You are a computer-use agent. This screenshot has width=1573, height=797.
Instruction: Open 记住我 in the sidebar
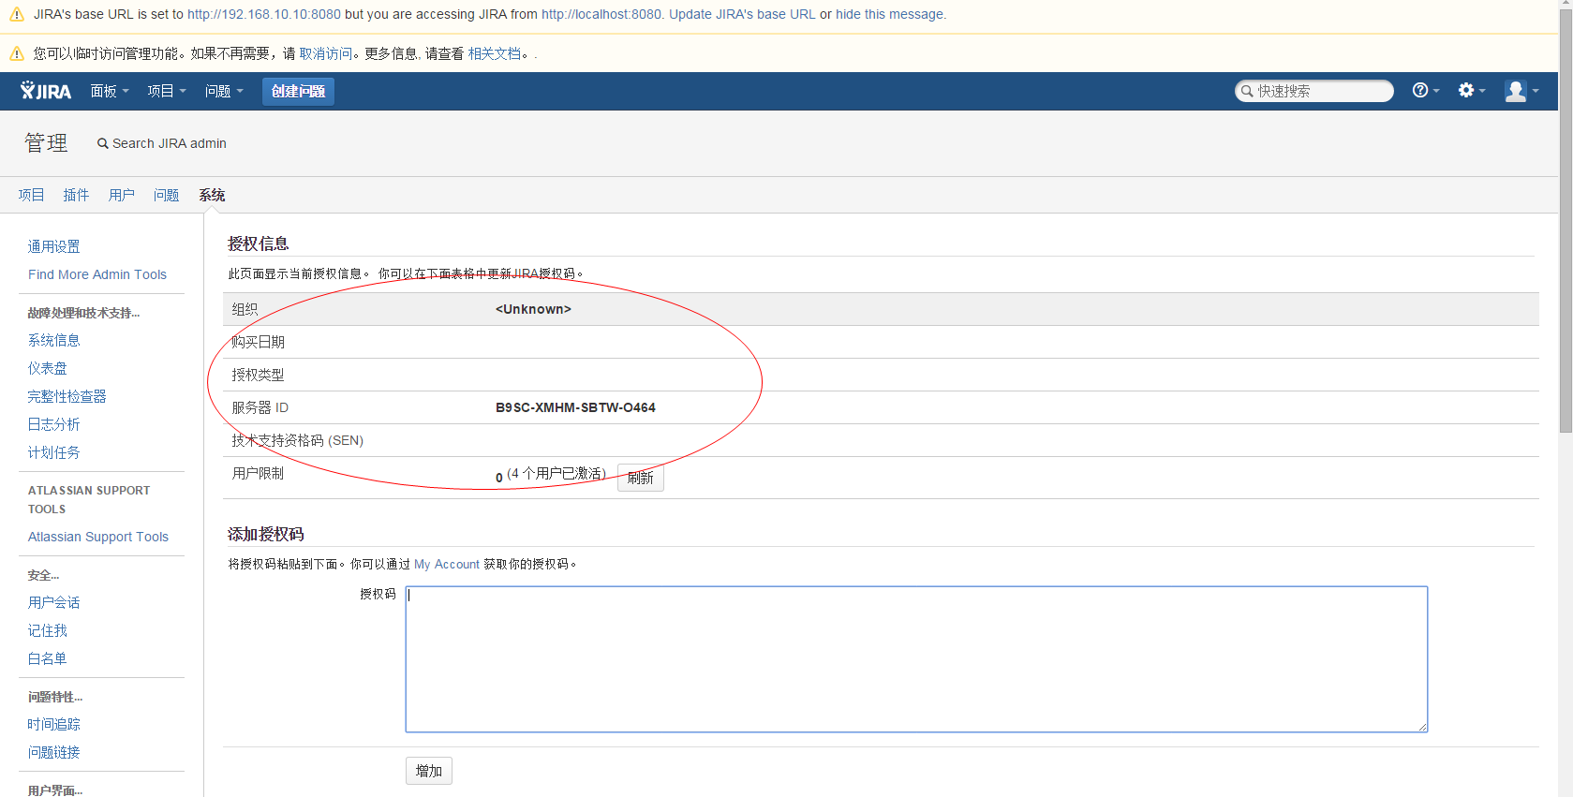[47, 630]
